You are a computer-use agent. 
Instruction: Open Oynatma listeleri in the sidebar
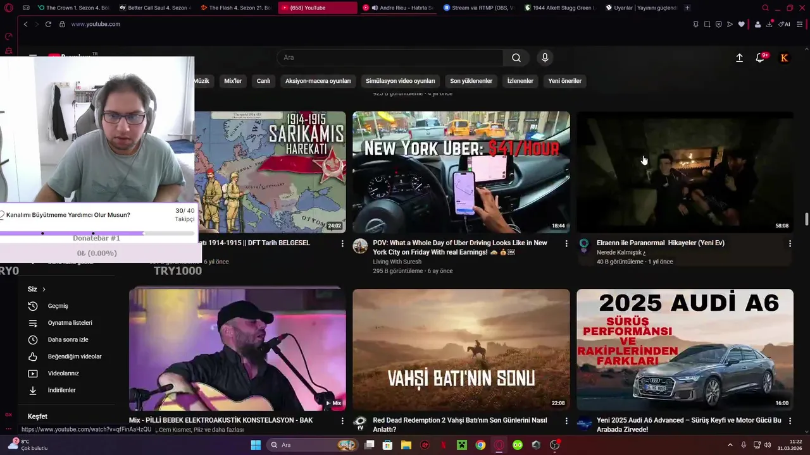[x=70, y=323]
